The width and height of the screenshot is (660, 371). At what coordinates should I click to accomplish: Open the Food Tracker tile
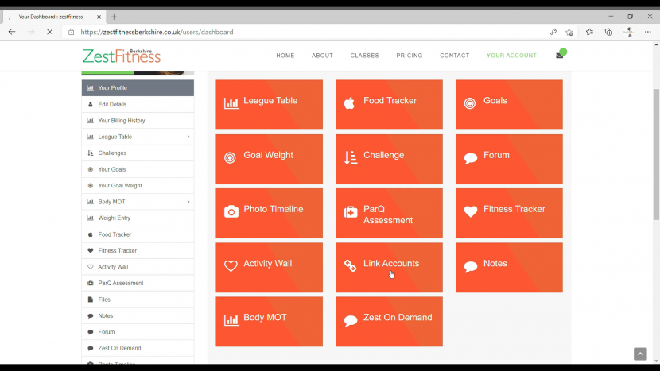[389, 105]
